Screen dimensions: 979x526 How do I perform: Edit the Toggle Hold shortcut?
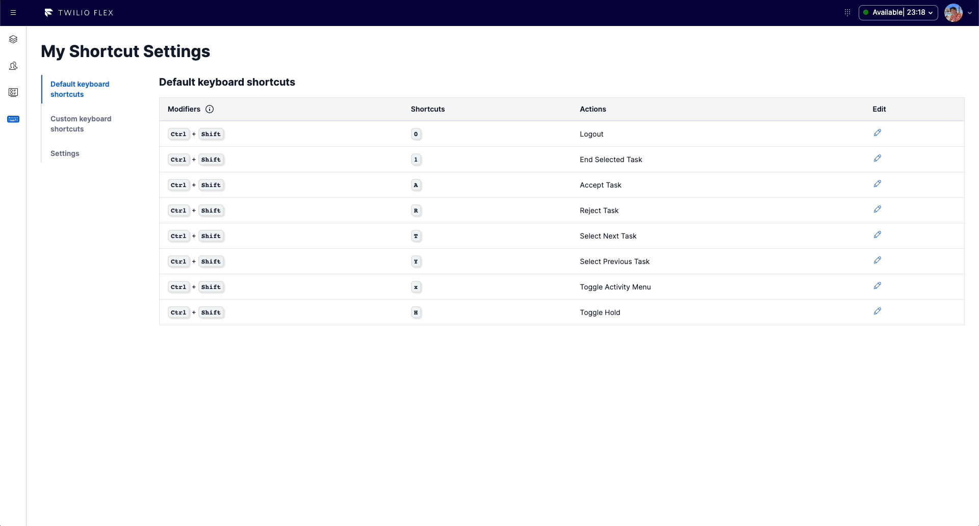[x=878, y=311]
